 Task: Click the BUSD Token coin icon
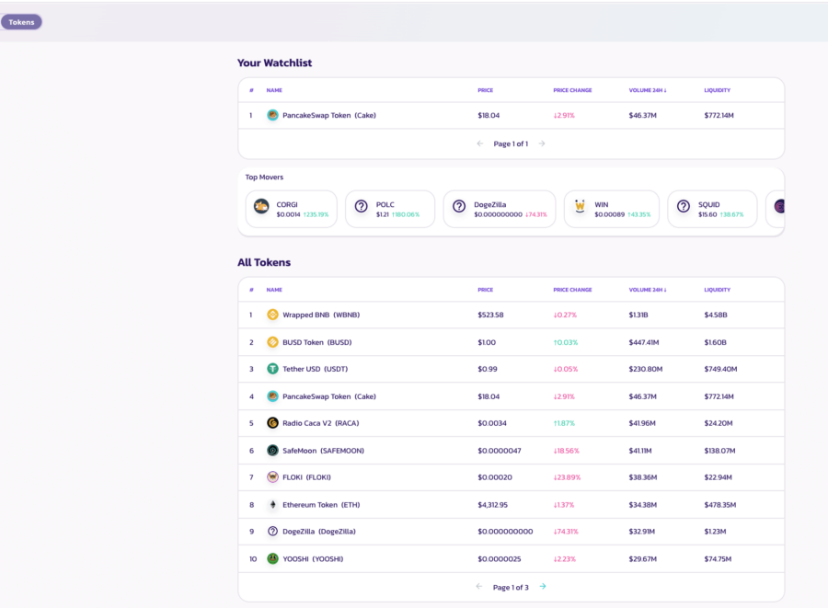(272, 342)
